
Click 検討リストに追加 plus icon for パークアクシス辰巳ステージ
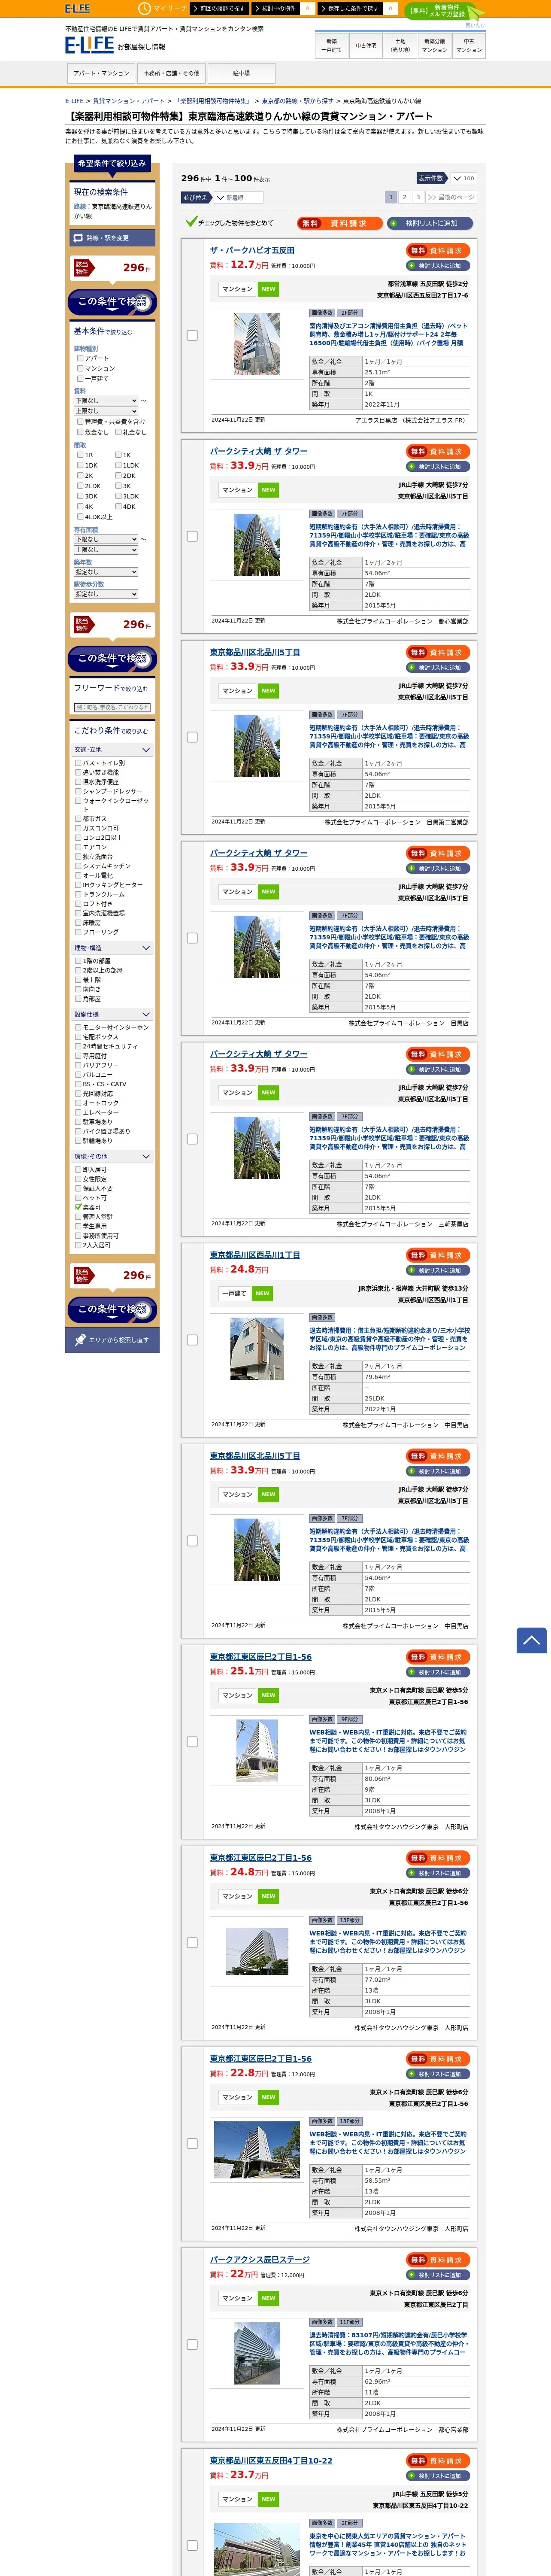pos(438,2275)
